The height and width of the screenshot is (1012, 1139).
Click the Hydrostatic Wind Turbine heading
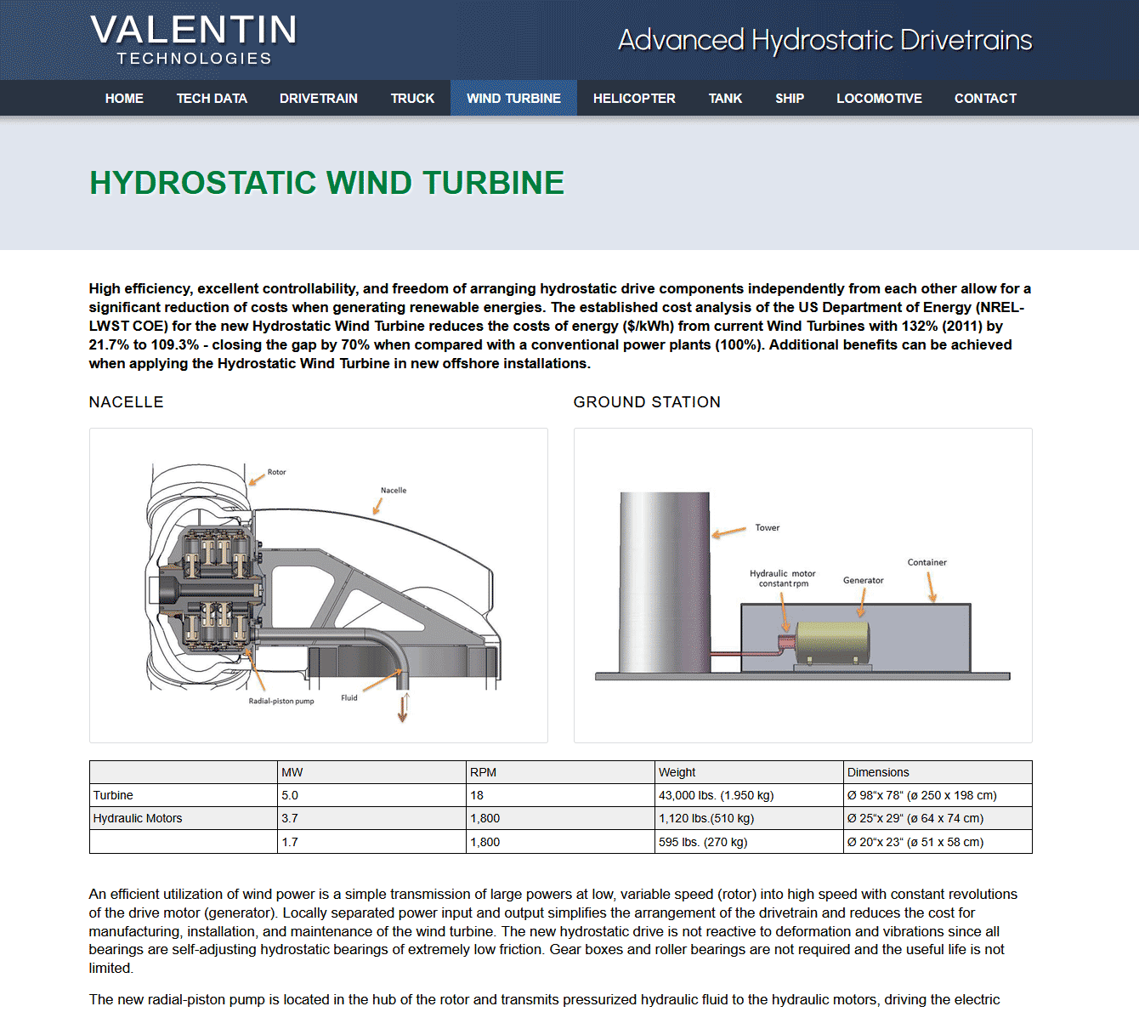point(327,183)
